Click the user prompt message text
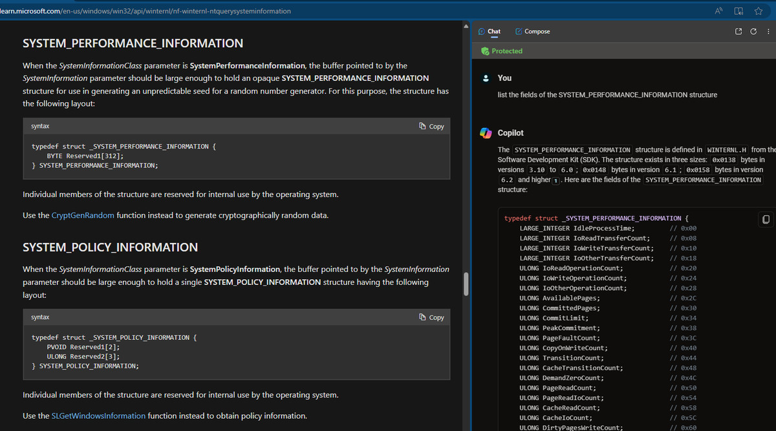The image size is (776, 431). coord(607,94)
